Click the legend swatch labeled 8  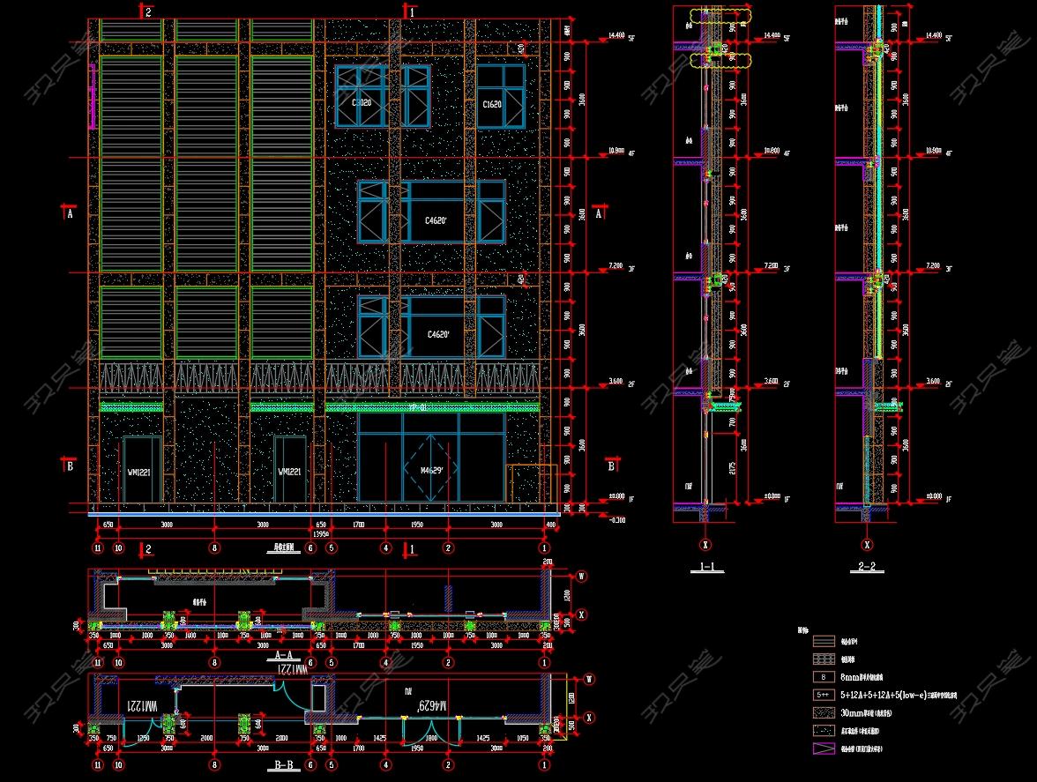pos(824,678)
